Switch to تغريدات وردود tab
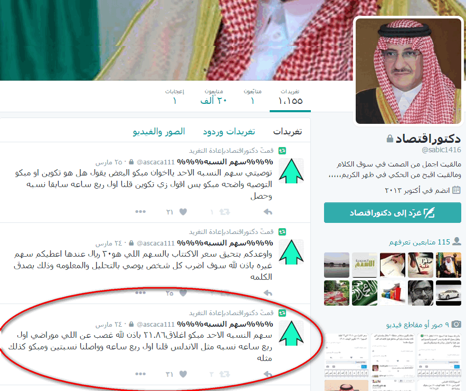Viewport: 466px width, 391px height. coord(229,131)
